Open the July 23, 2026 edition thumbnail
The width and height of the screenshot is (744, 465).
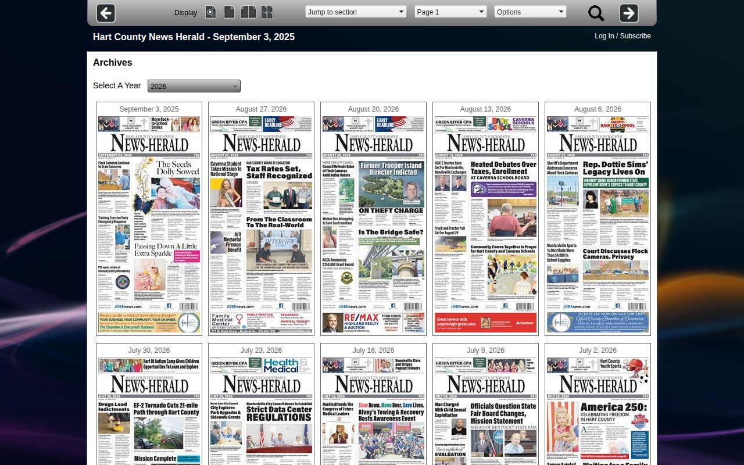[x=261, y=411]
